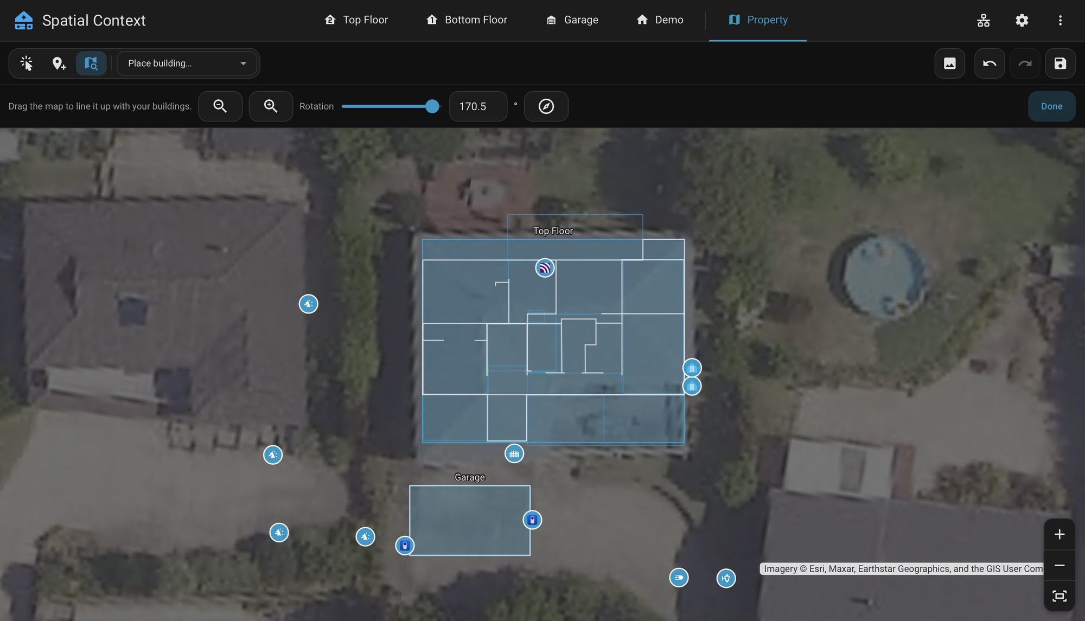Click the compass reset rotation button
Screen dimensions: 1085x621
coord(546,106)
